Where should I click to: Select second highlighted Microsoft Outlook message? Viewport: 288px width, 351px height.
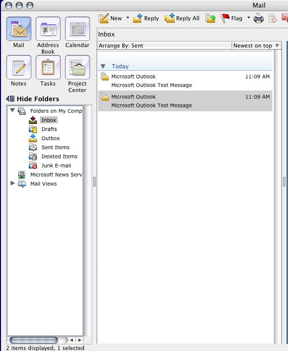pyautogui.click(x=185, y=101)
